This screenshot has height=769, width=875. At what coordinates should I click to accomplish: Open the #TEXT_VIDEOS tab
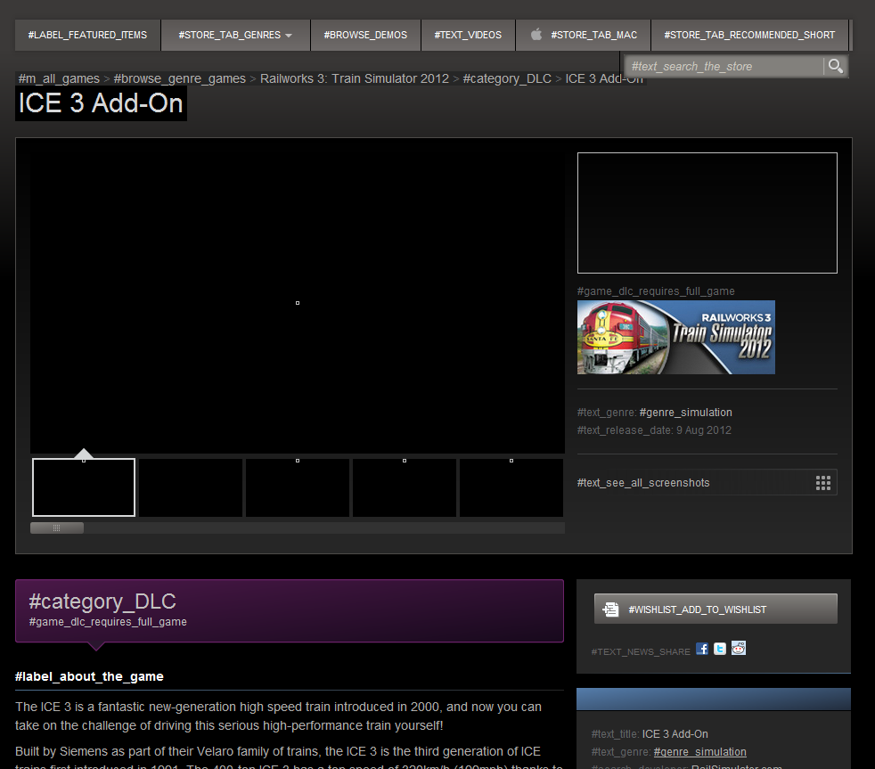coord(468,35)
